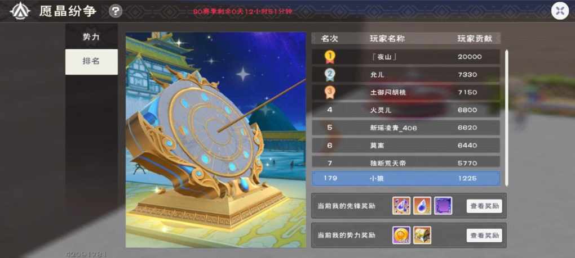Click the game logo icon beside 愿晶纷争
Screen dimensions: 575x258
click(x=20, y=11)
